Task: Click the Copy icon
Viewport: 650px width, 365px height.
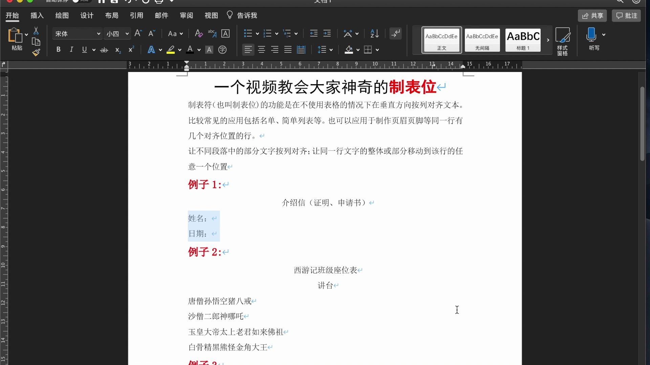Action: tap(36, 42)
